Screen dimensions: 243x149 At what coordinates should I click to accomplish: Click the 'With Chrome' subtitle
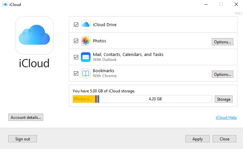[105, 76]
